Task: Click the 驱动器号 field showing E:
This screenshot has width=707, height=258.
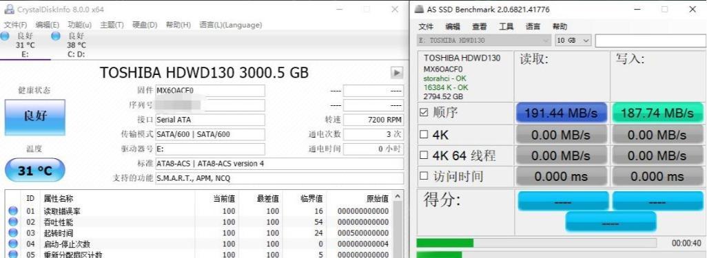Action: [x=210, y=149]
